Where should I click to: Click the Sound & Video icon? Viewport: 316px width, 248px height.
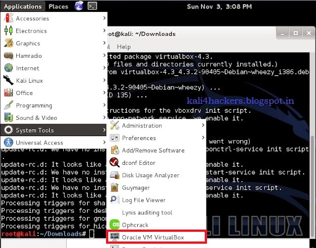(x=8, y=118)
